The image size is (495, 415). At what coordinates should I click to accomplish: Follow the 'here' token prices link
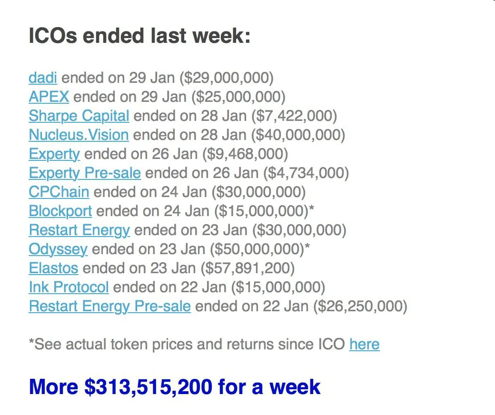click(364, 344)
